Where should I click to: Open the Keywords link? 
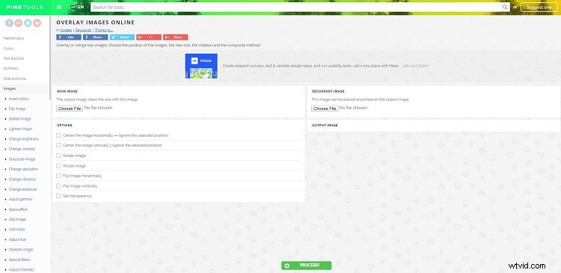click(x=83, y=30)
